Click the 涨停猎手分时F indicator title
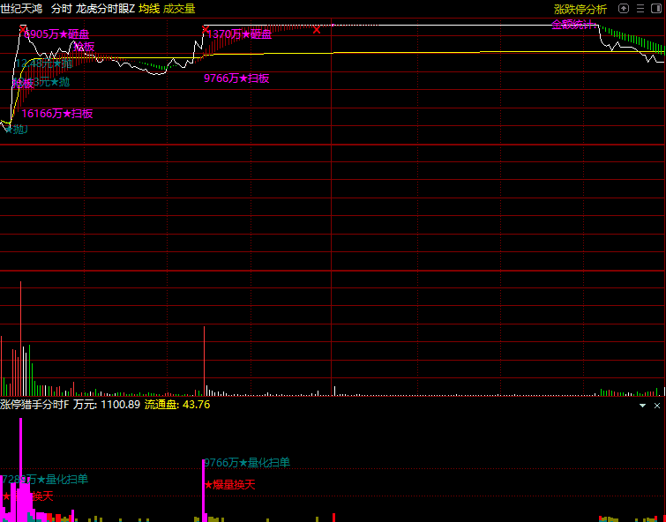Viewport: 666px width, 522px height. (34, 405)
